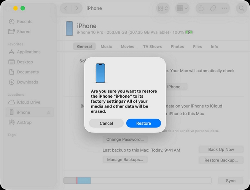
Task: Switch to the Movies tab
Action: pyautogui.click(x=127, y=46)
